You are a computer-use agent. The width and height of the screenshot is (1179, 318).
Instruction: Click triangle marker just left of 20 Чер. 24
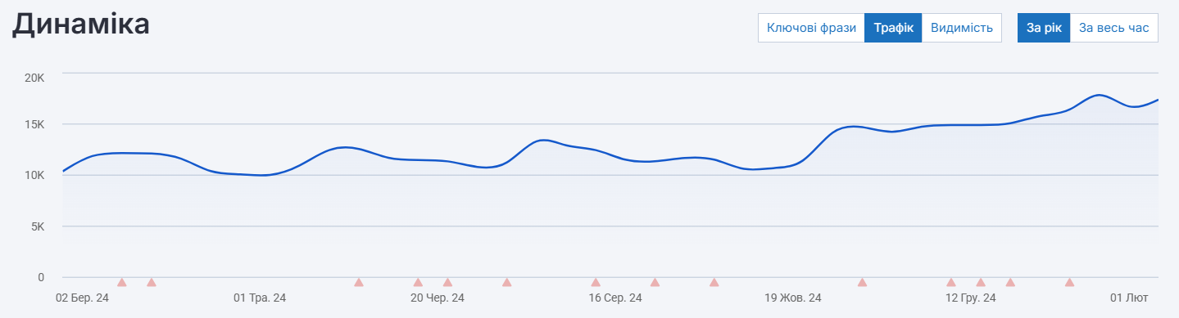point(418,282)
